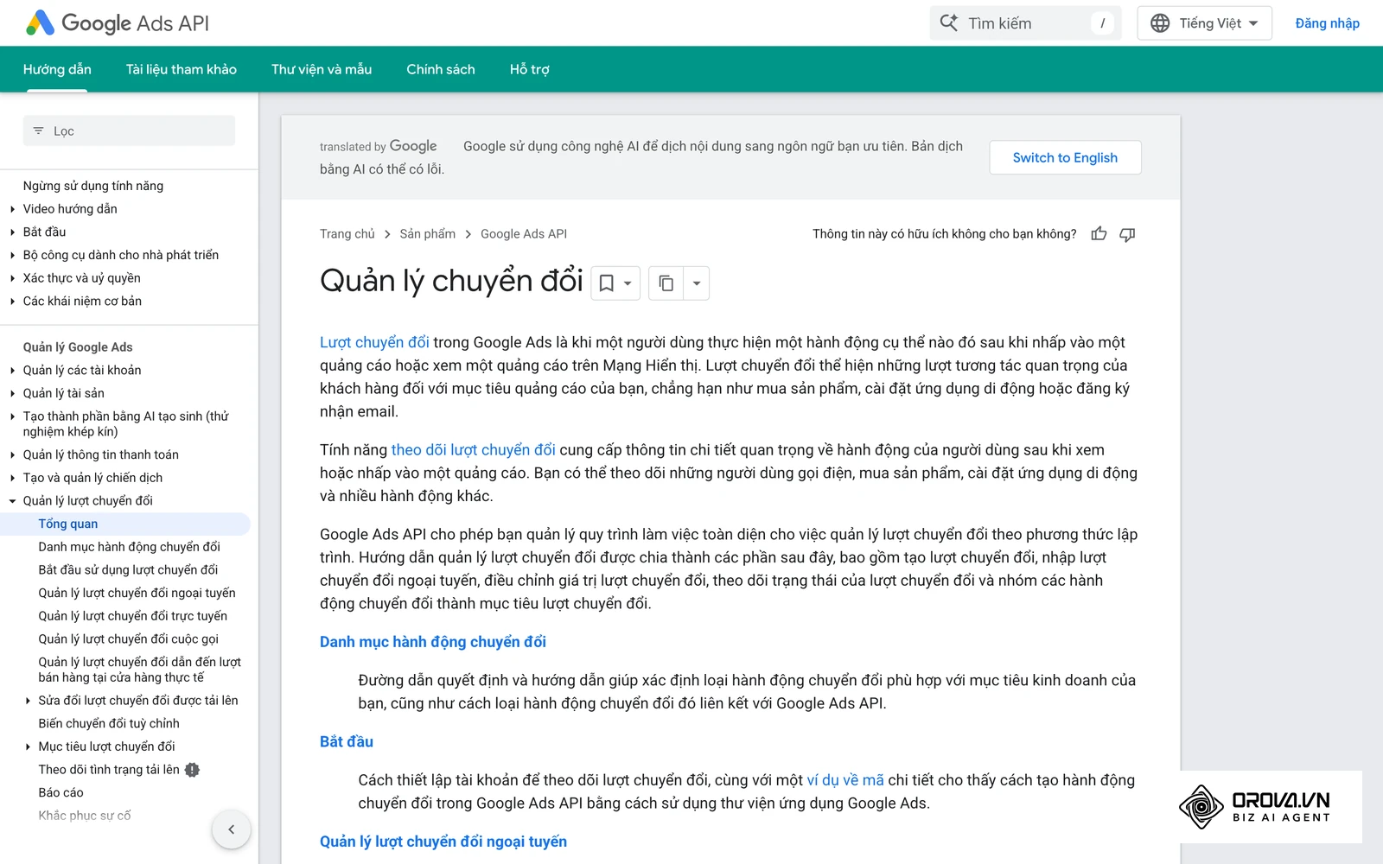Open Danh mục hành động chuyển đổi heading link

(433, 642)
